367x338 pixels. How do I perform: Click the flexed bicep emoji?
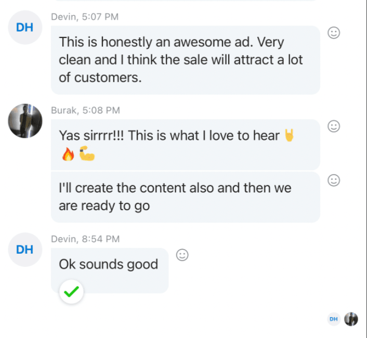tap(87, 153)
